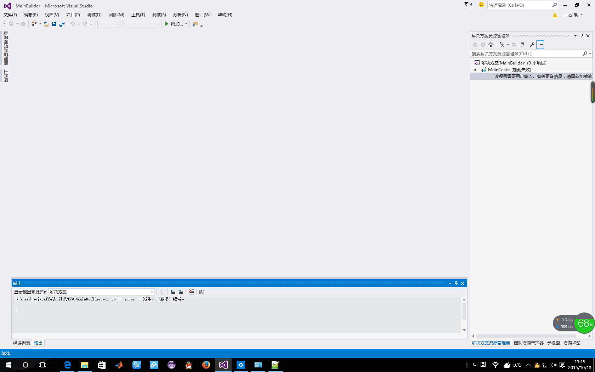Click Go to Next Message icon
The height and width of the screenshot is (372, 595).
pyautogui.click(x=181, y=292)
